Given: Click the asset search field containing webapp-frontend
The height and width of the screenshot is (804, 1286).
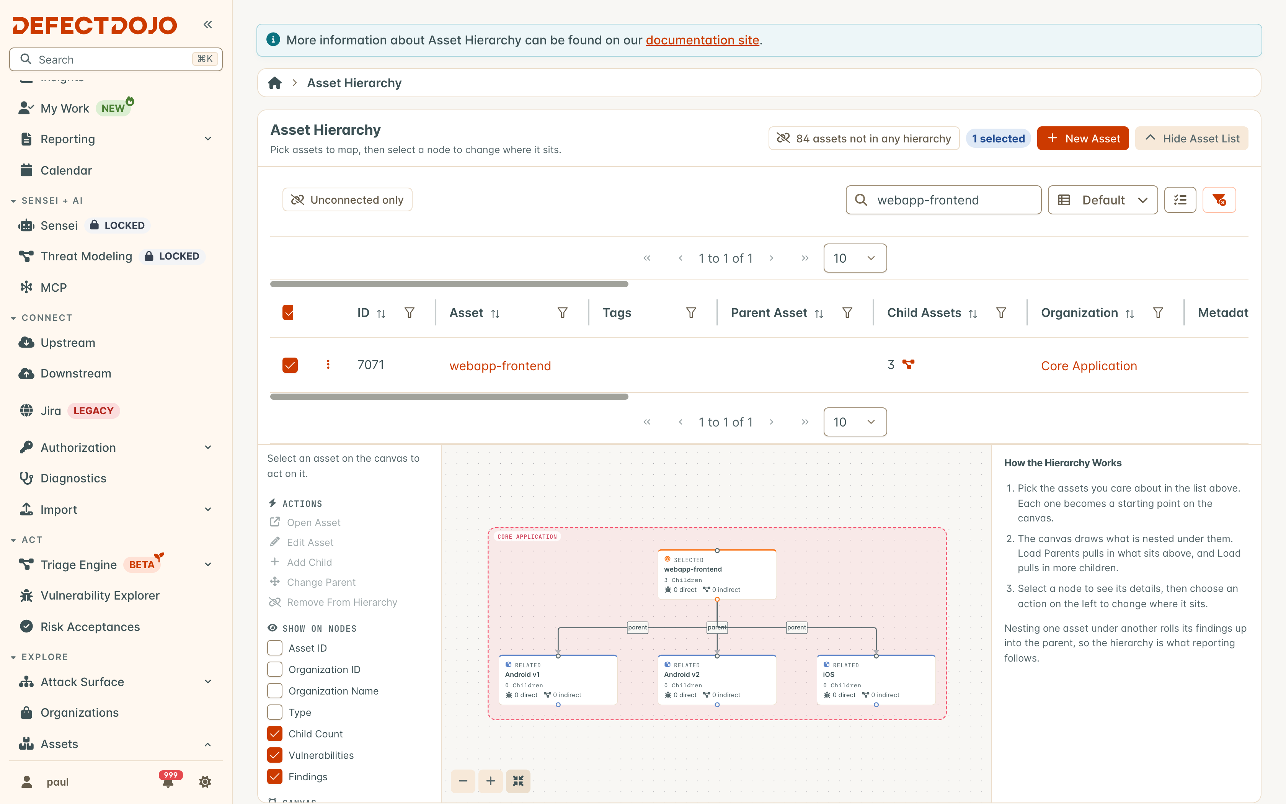Looking at the screenshot, I should click(x=943, y=200).
